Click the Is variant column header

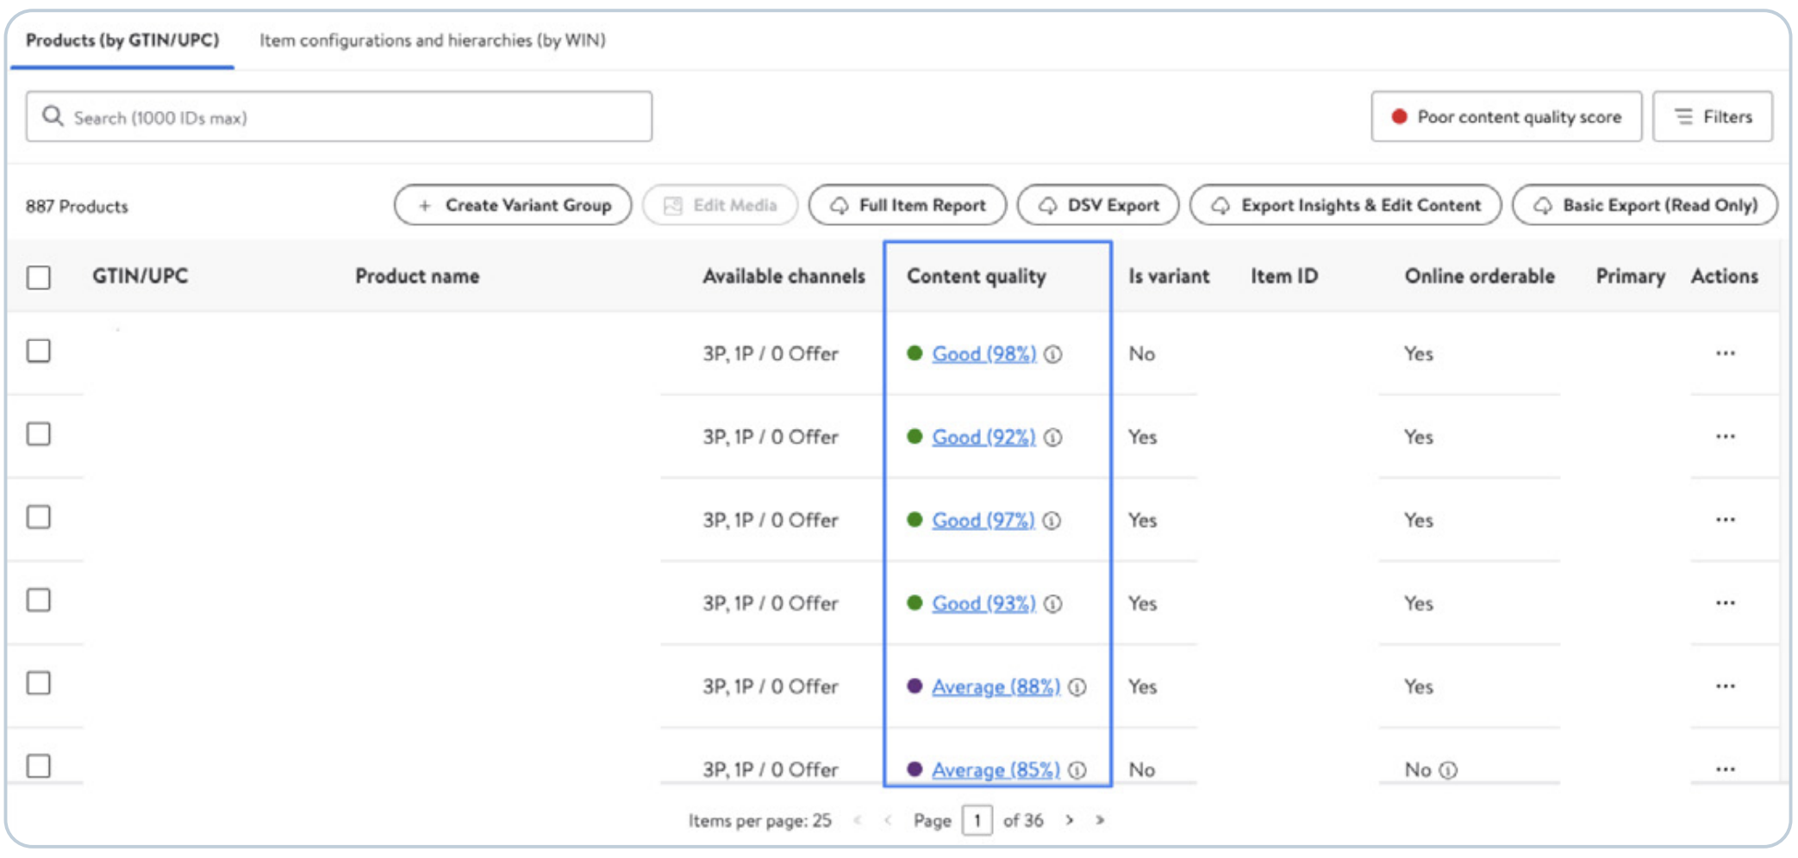pyautogui.click(x=1169, y=277)
